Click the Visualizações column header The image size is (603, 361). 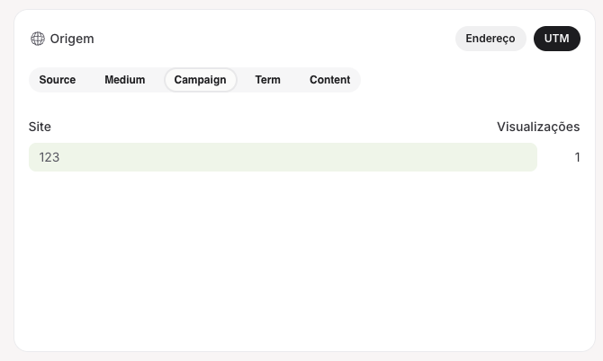[x=538, y=127]
